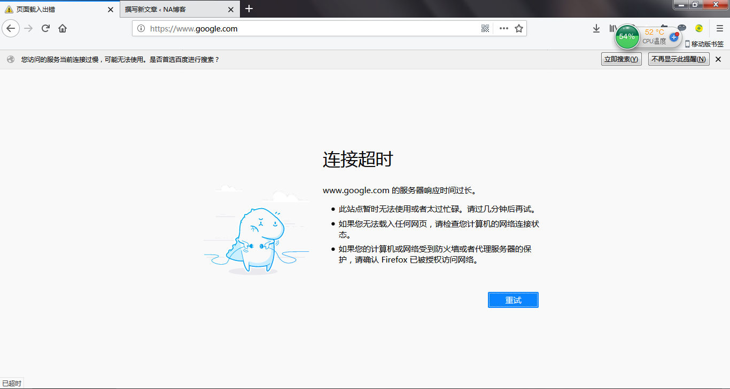Viewport: 730px width, 389px height.
Task: Switch to the 页面载入出错 tab
Action: tap(60, 9)
